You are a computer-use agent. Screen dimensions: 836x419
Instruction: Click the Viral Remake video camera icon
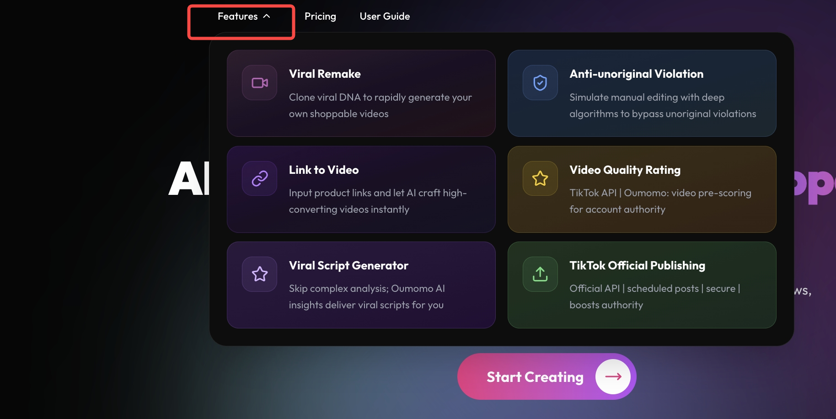(x=260, y=83)
